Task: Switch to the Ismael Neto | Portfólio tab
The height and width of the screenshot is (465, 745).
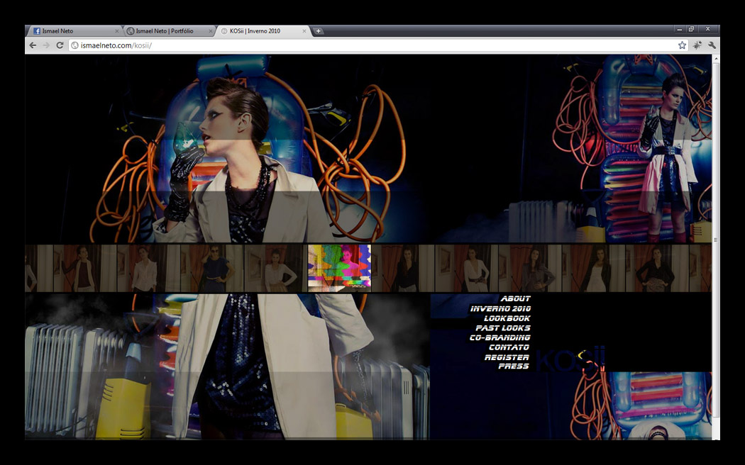Action: [169, 31]
